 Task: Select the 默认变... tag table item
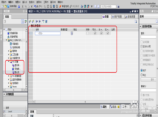coord(17,72)
